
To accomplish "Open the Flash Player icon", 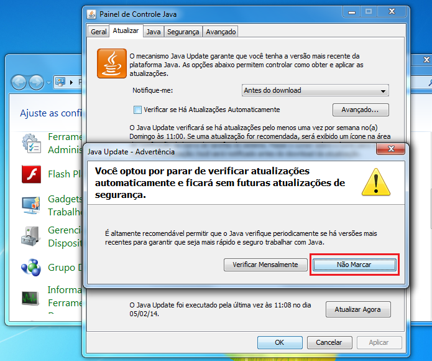I will pyautogui.click(x=32, y=174).
